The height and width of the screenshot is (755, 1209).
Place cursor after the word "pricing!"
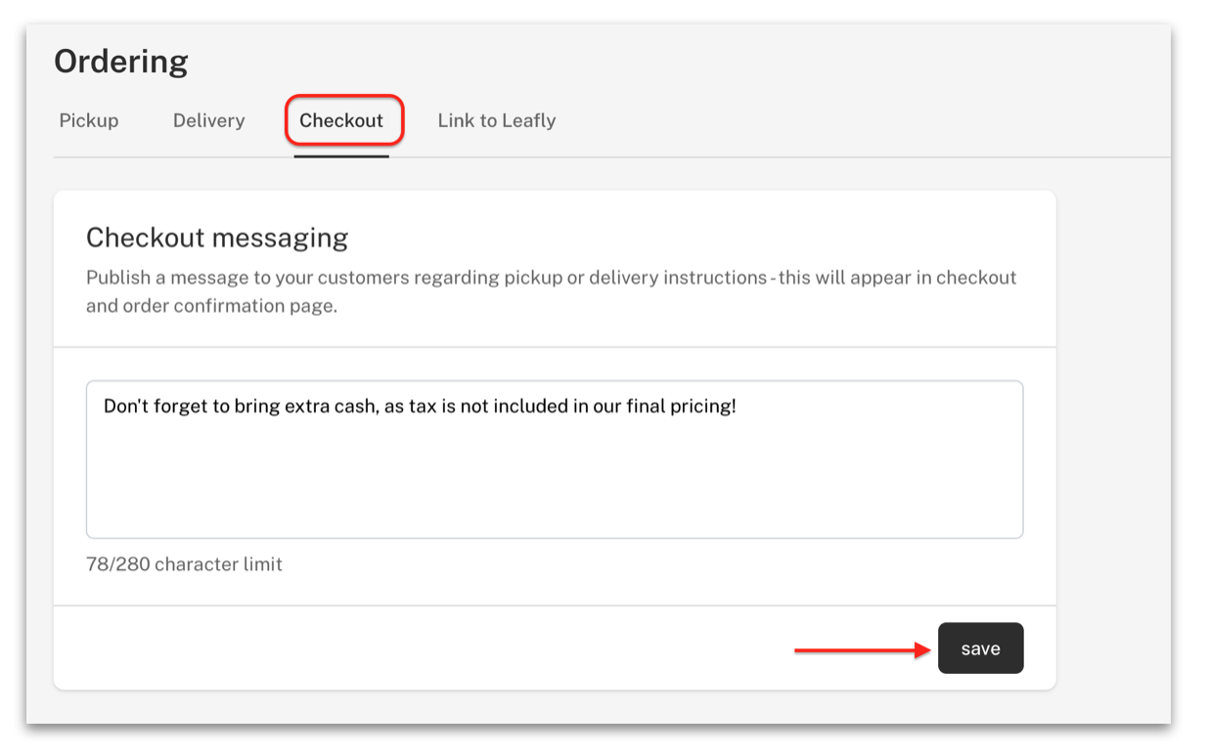pos(738,406)
